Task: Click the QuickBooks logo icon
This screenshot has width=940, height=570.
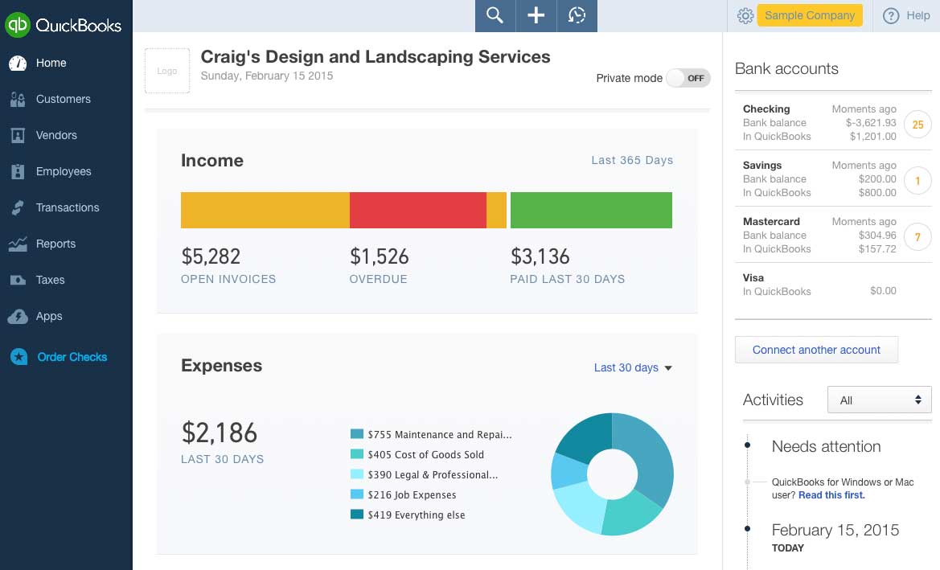Action: [18, 25]
